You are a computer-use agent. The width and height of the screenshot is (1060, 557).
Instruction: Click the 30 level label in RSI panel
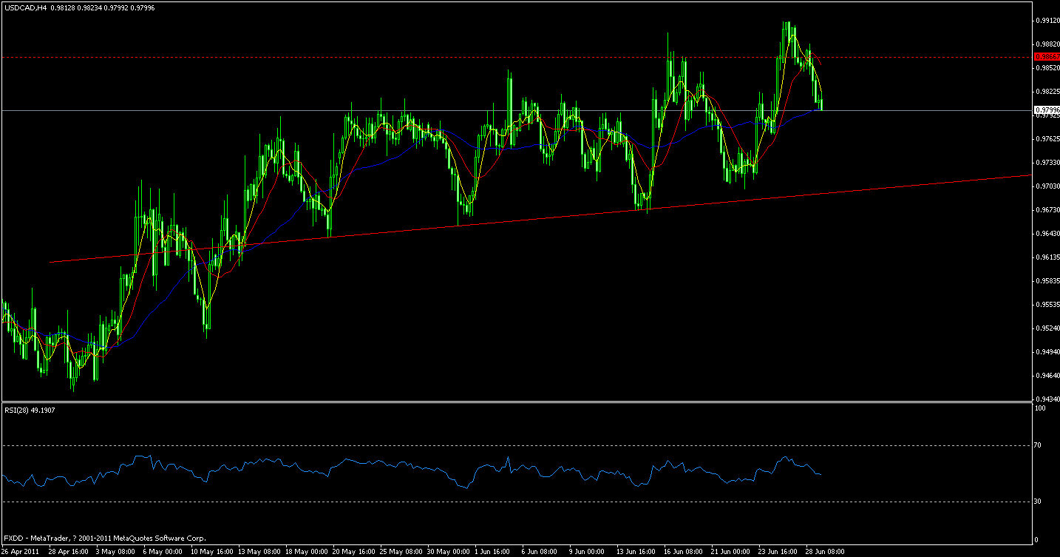point(1039,500)
